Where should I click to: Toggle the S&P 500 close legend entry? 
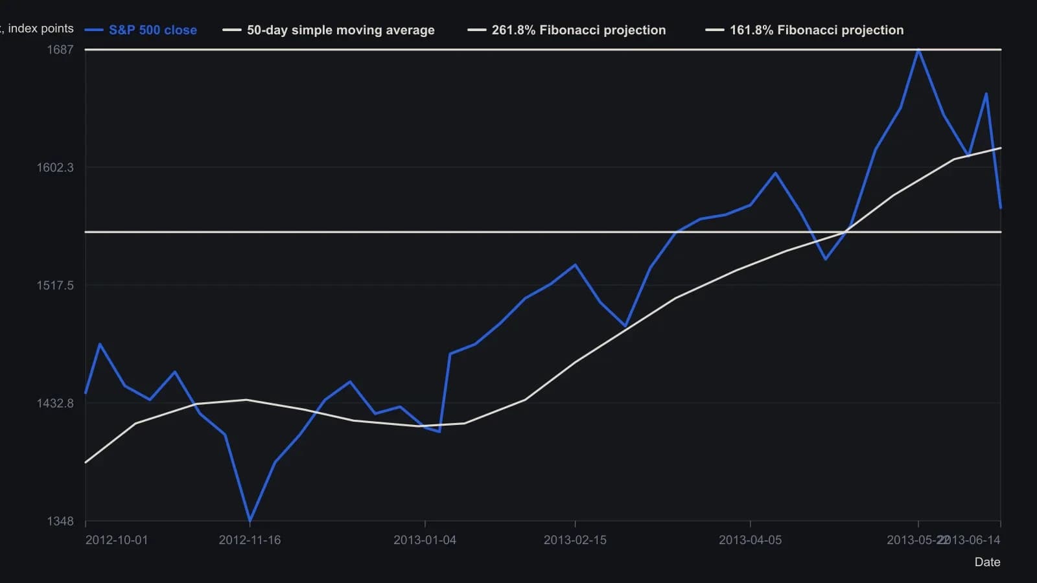tap(141, 30)
